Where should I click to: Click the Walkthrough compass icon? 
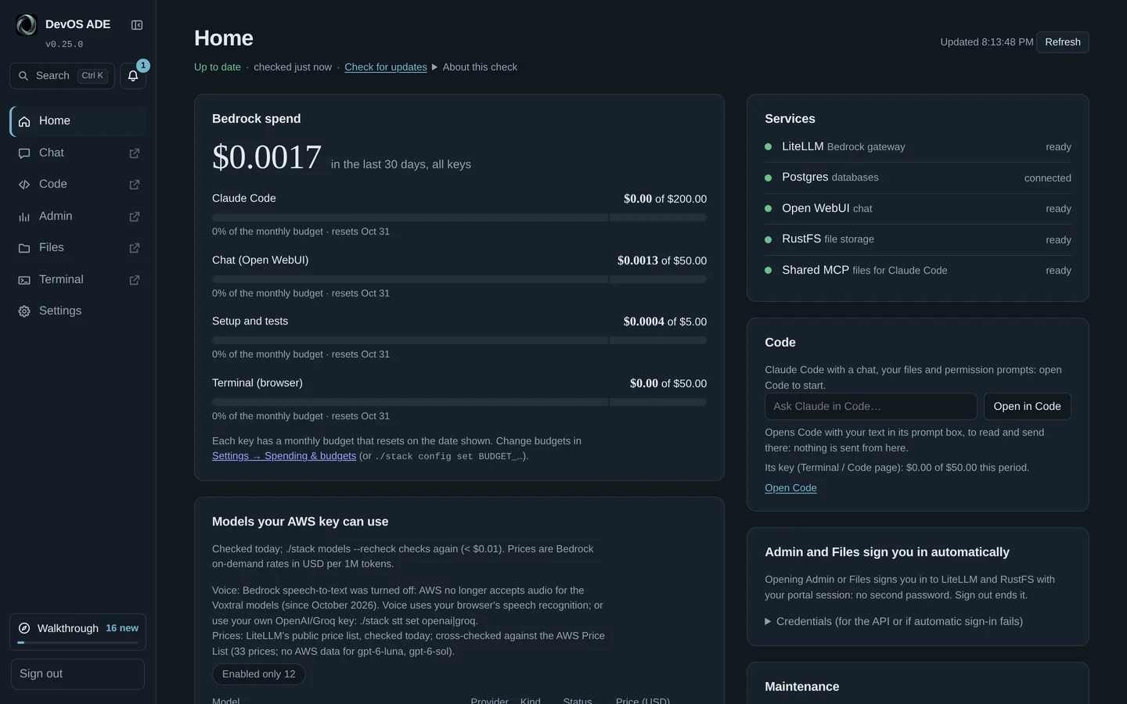24,628
